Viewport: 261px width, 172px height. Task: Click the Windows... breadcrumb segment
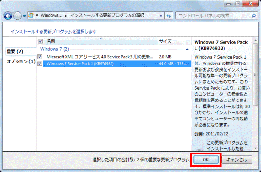[51, 15]
